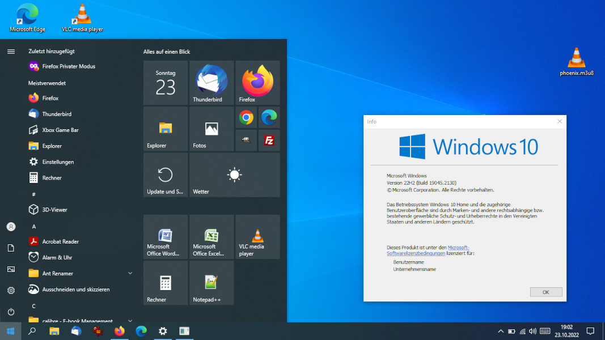Jump to letter C section header

(x=33, y=306)
